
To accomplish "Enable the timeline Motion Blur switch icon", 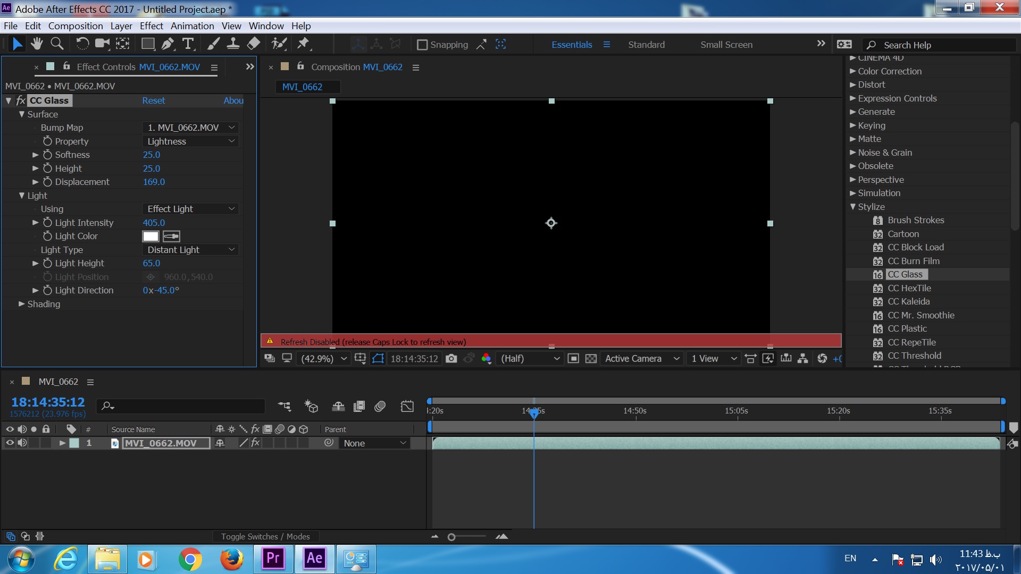I will pos(380,407).
